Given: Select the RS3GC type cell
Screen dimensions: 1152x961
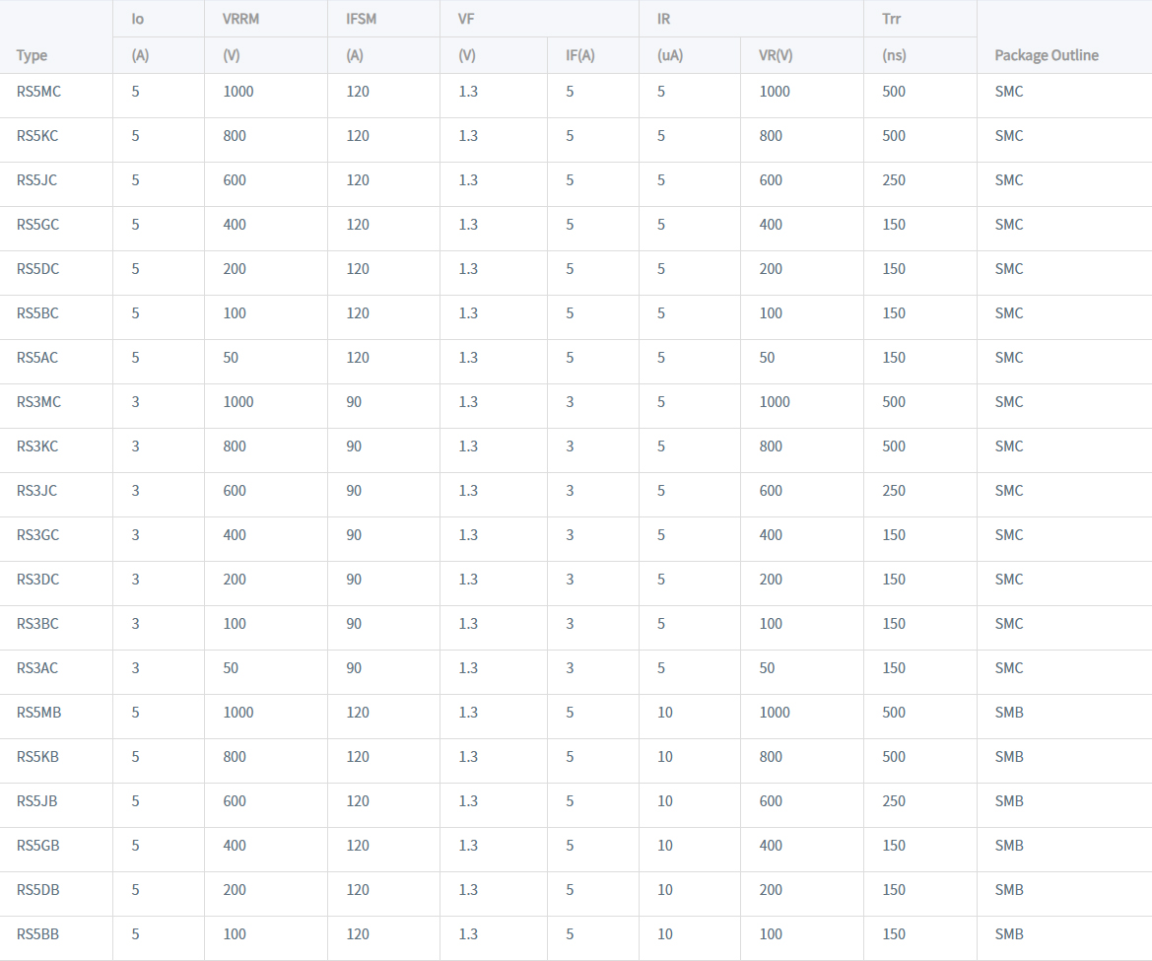Looking at the screenshot, I should pyautogui.click(x=37, y=535).
